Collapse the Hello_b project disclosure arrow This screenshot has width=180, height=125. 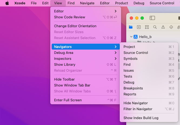[131, 37]
